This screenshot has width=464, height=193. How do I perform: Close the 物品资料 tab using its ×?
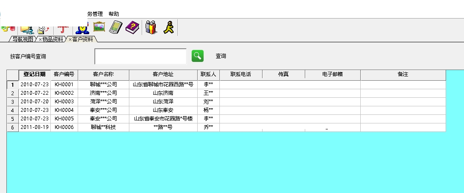pyautogui.click(x=40, y=39)
